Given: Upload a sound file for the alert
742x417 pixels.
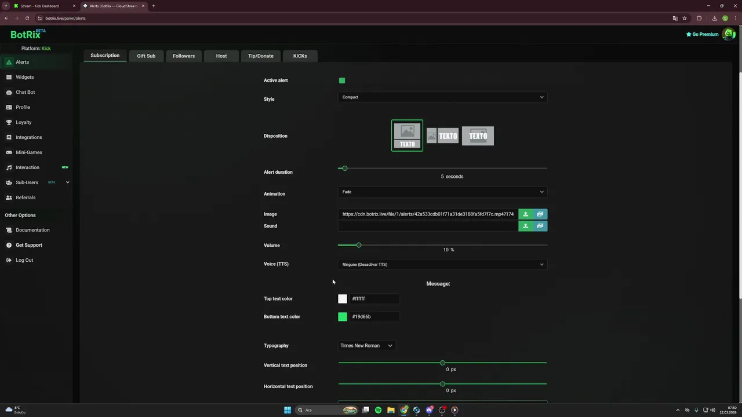Looking at the screenshot, I should (x=525, y=226).
